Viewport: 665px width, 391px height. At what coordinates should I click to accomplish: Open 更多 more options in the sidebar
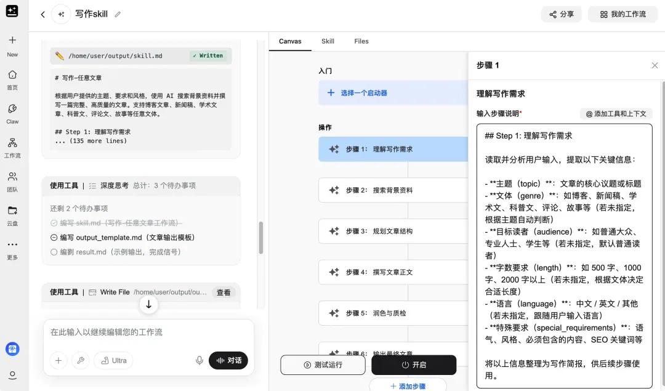click(12, 250)
